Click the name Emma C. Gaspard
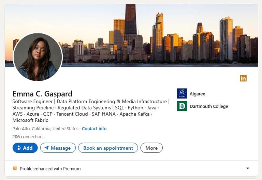Screen dimensions: 262x180 [42, 94]
